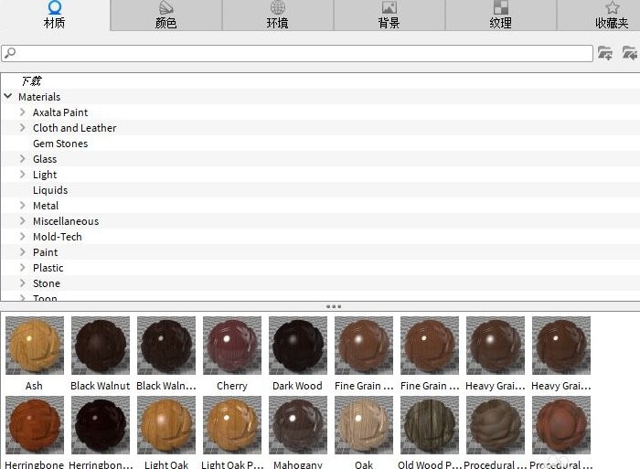The height and width of the screenshot is (469, 640).
Task: Choose the Cherry wood material thumbnail
Action: click(x=232, y=346)
